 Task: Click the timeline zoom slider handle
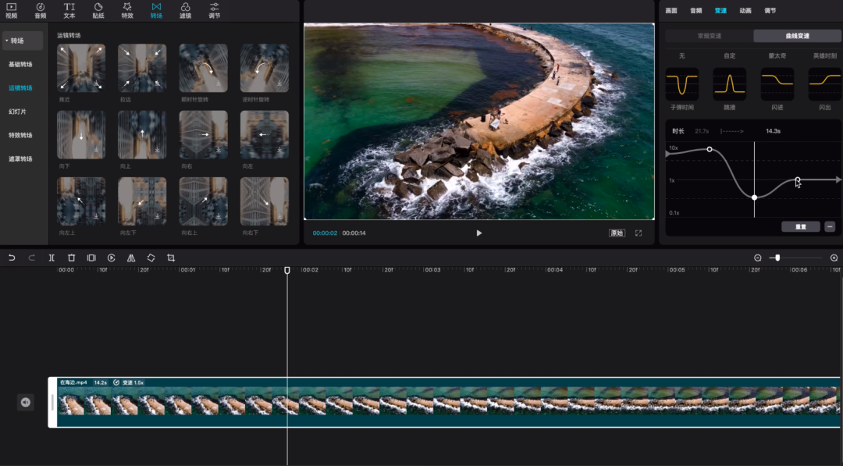[x=777, y=258]
